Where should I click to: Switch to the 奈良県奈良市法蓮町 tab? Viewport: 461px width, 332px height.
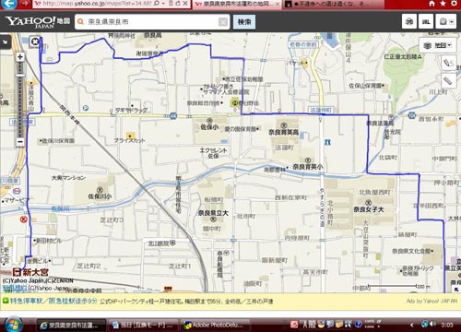tap(237, 4)
